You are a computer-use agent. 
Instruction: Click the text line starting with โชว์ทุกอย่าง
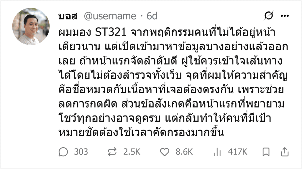(165, 118)
